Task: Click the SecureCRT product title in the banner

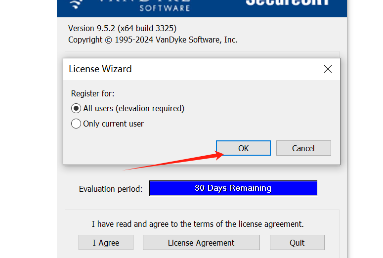Action: (x=287, y=2)
